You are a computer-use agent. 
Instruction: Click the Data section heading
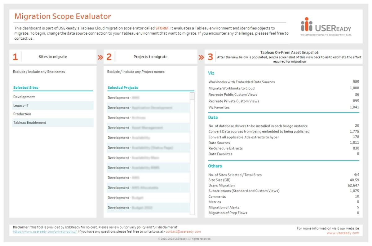213,117
